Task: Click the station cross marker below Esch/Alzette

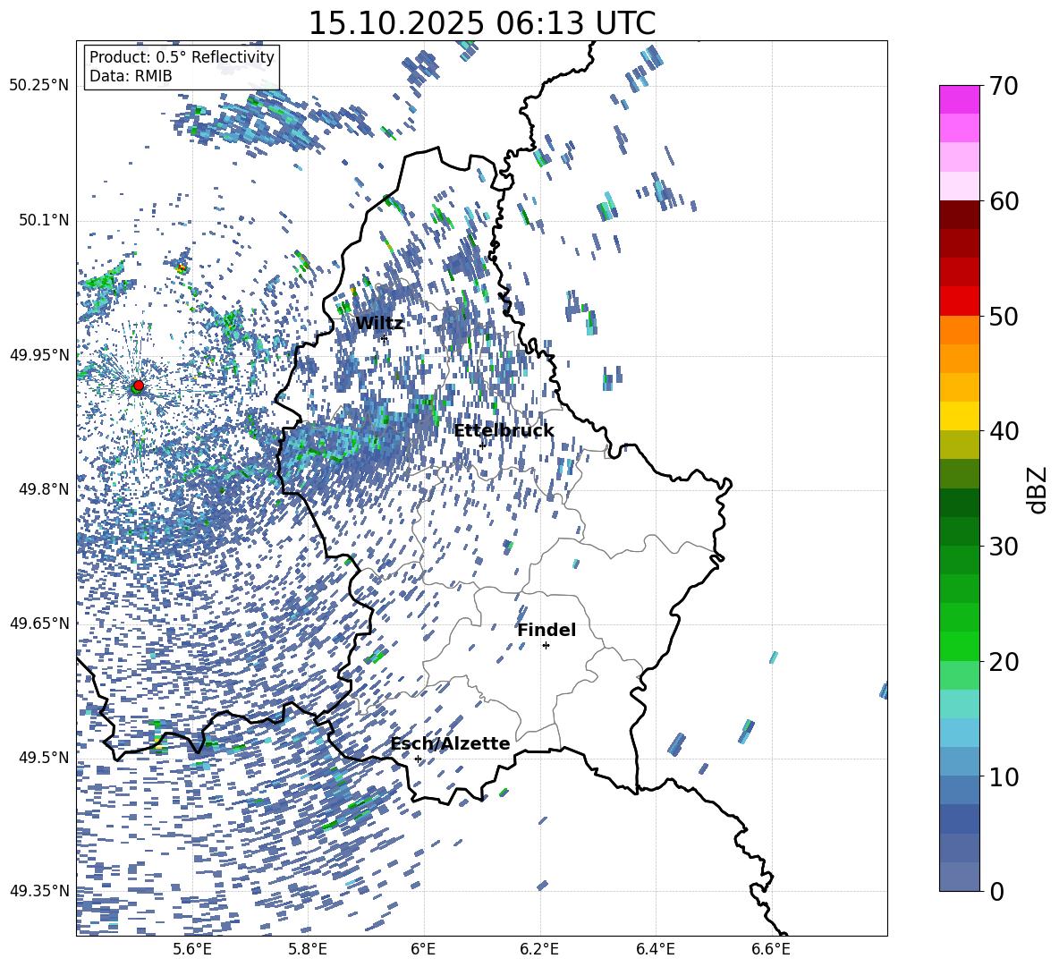Action: 418,759
